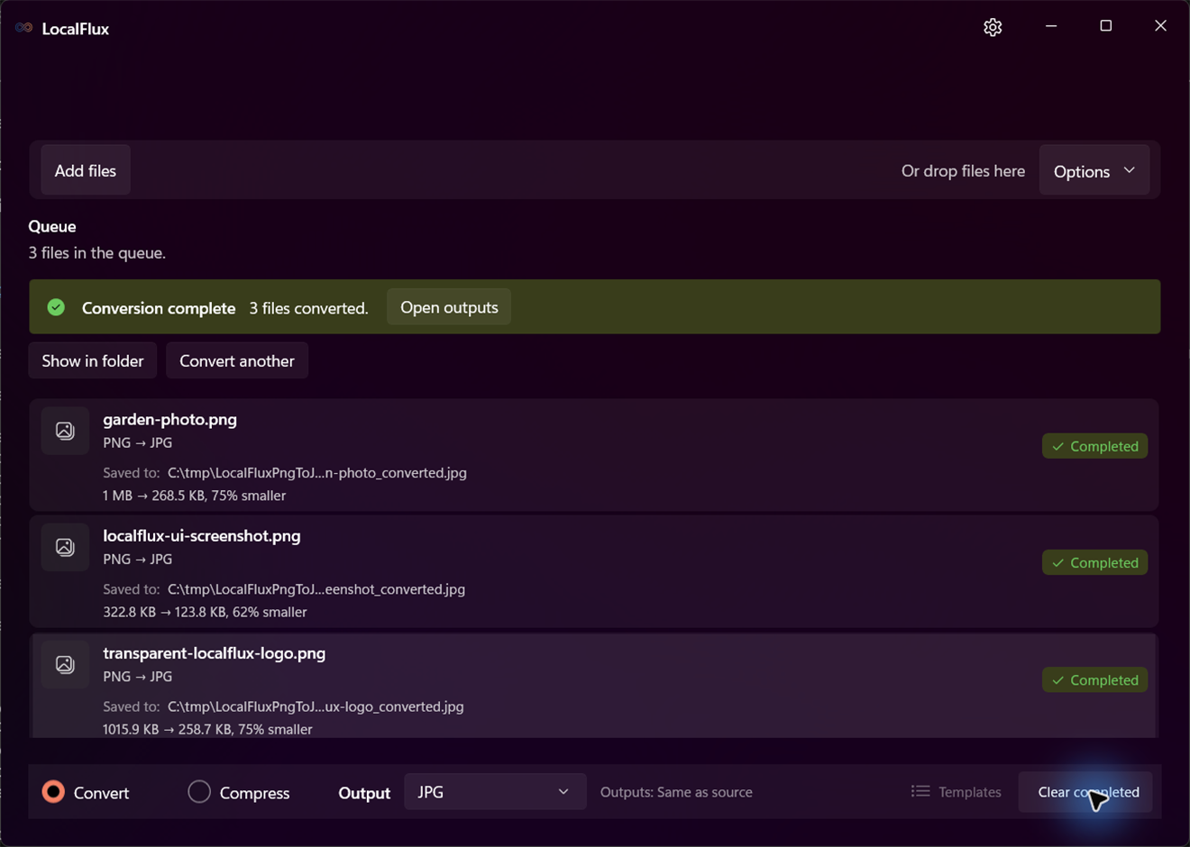
Task: Click the Add files button
Action: 86,170
